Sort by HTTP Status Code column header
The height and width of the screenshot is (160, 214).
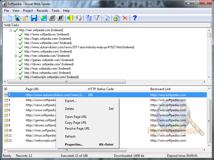coord(117,89)
